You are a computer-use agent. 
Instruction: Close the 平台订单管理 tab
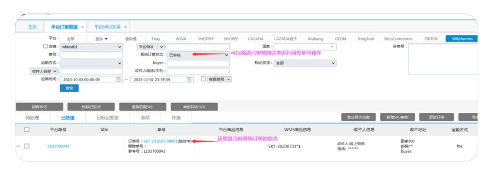83,27
